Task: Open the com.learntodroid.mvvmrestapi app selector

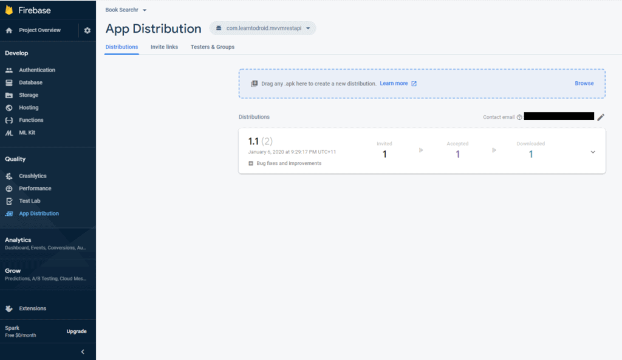Action: coord(262,28)
